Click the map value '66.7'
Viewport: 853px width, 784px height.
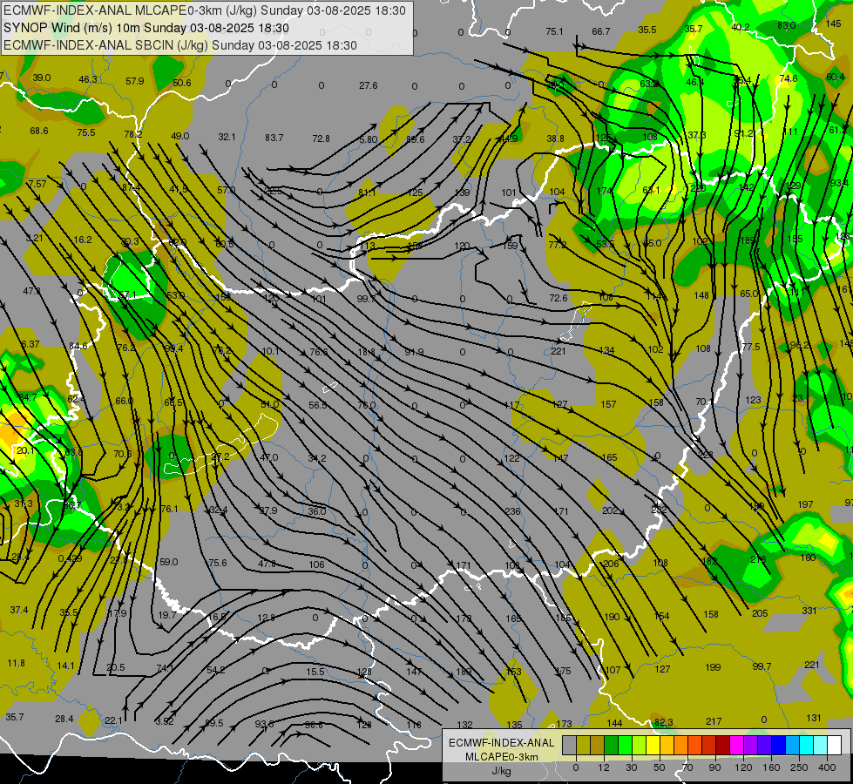coord(601,31)
